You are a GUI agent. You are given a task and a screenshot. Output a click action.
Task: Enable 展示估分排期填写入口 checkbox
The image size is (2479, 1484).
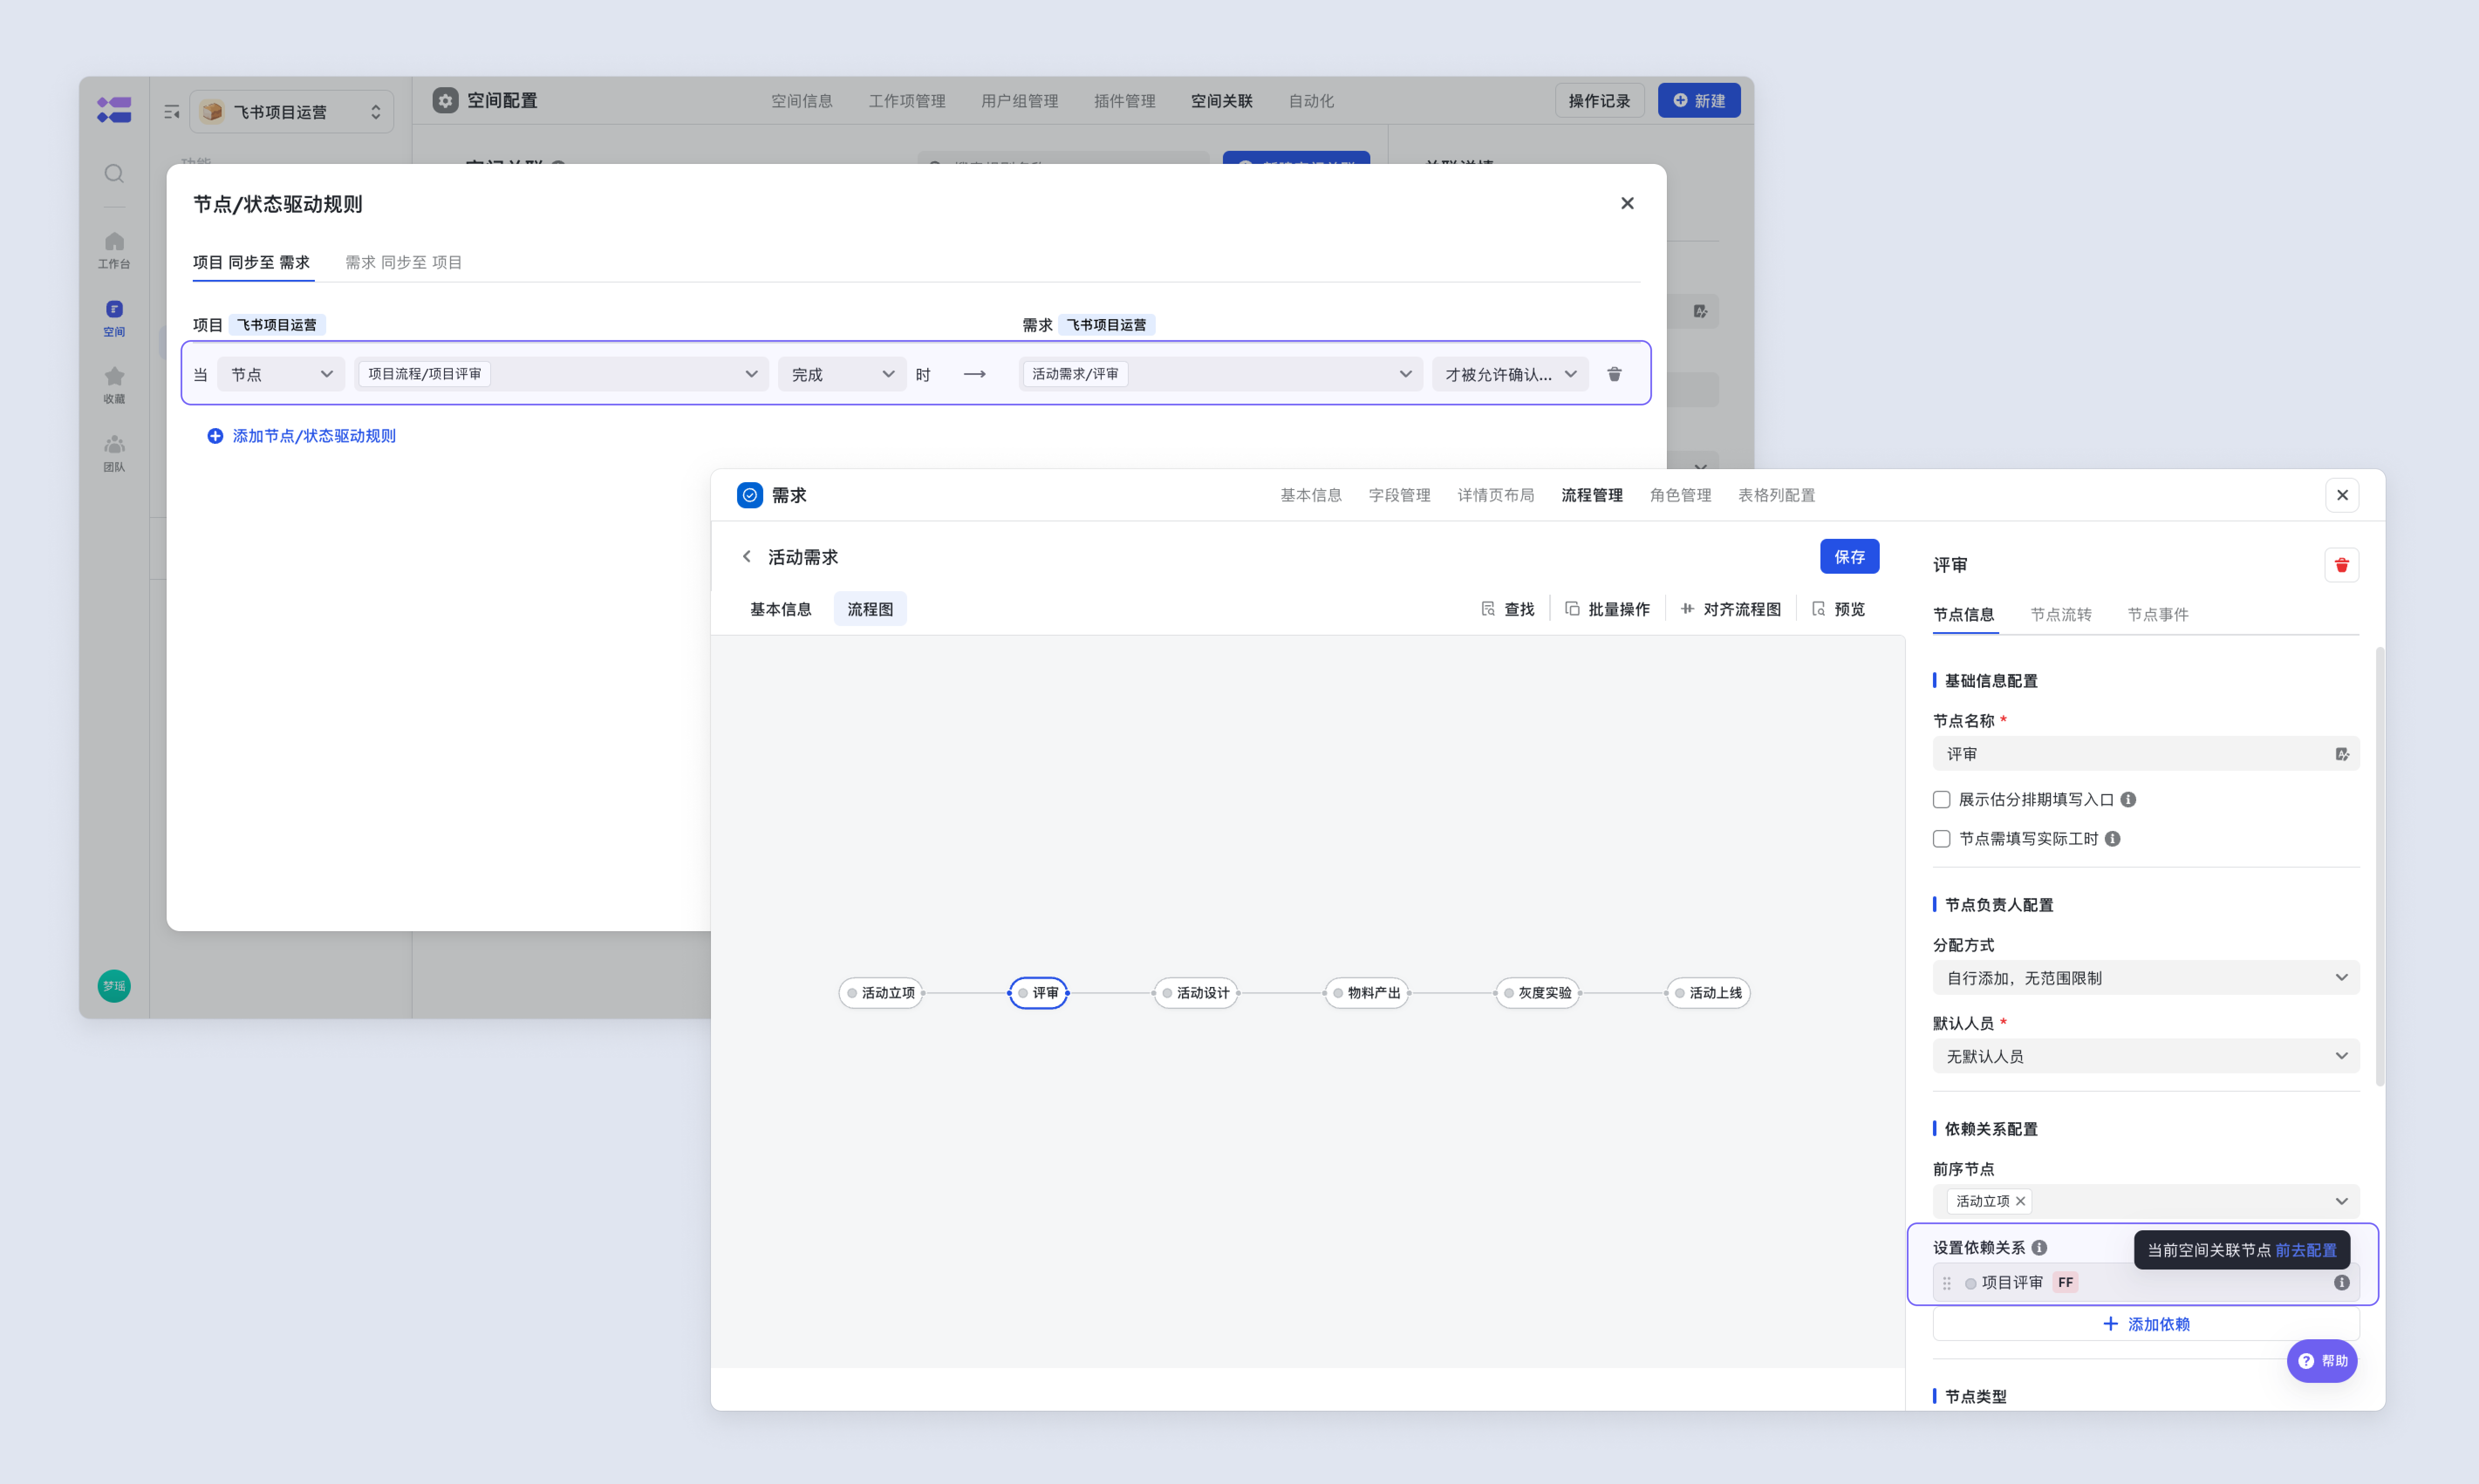click(x=1941, y=800)
